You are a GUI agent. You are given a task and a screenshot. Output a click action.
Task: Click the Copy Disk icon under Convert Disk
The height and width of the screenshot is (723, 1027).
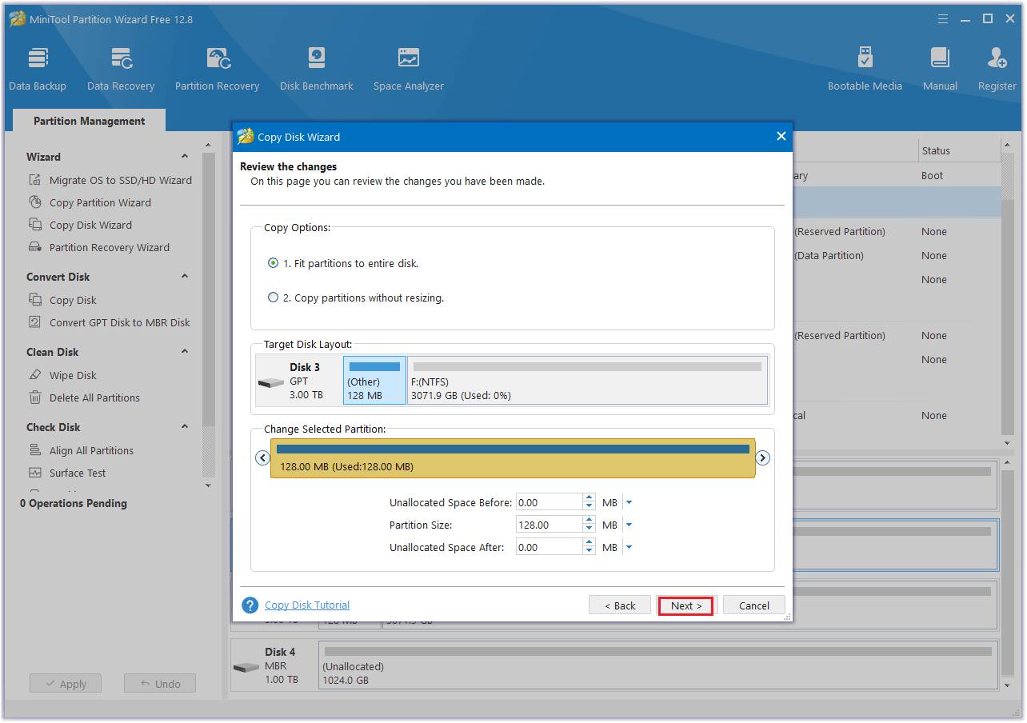[35, 300]
